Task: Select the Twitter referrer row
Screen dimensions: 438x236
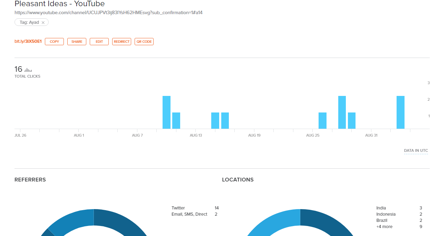Action: coord(195,208)
